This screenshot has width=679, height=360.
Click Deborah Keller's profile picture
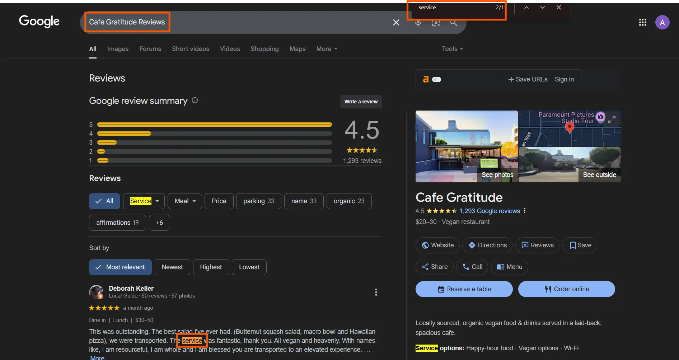point(96,292)
